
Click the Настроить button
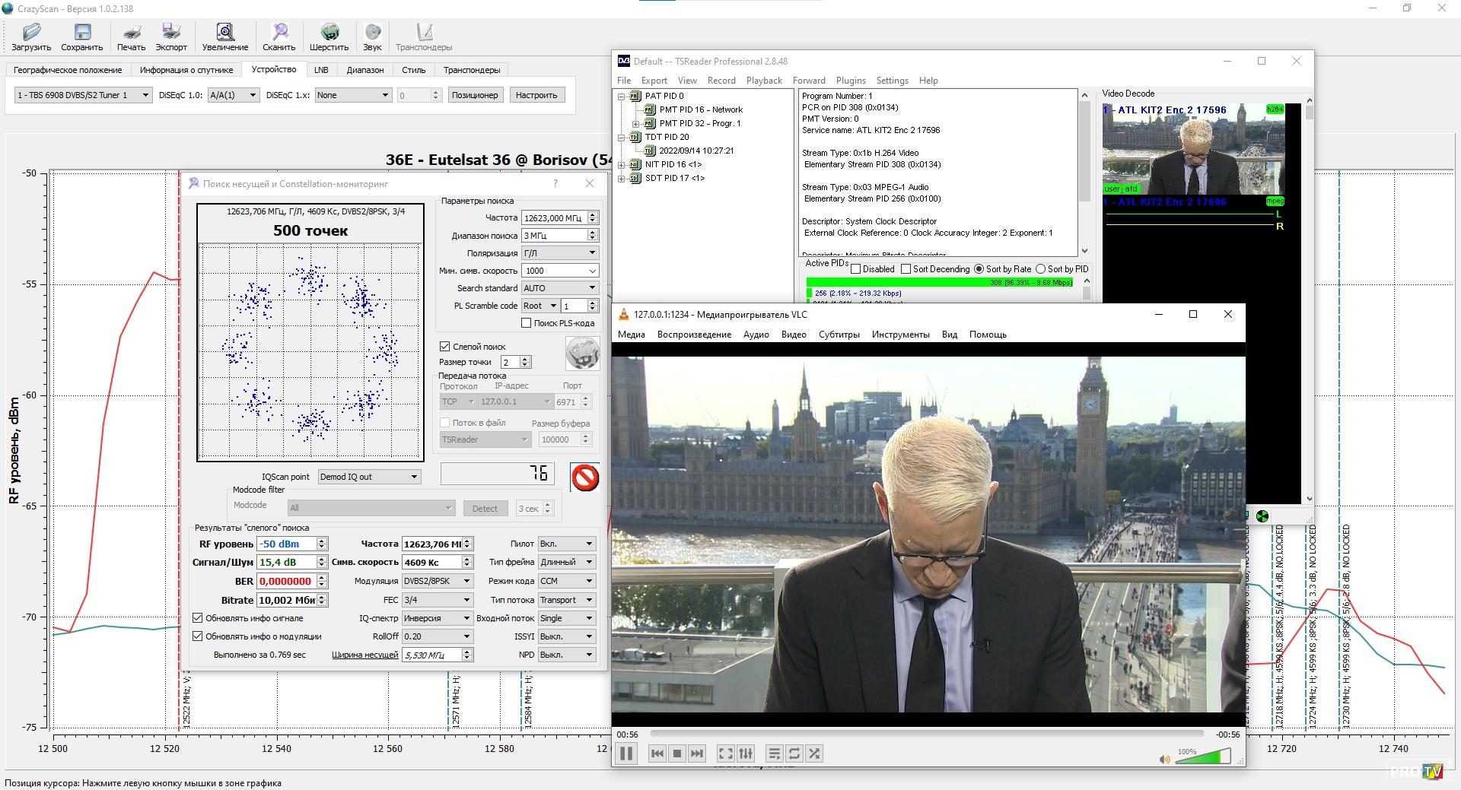(x=536, y=95)
